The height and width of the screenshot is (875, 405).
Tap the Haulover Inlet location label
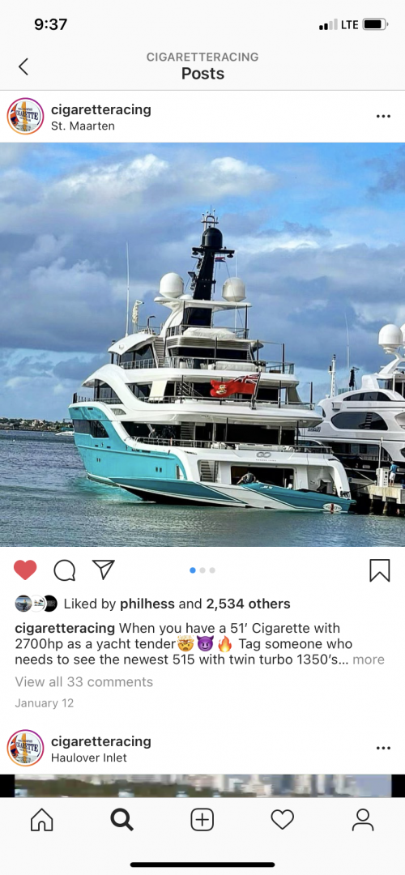89,758
